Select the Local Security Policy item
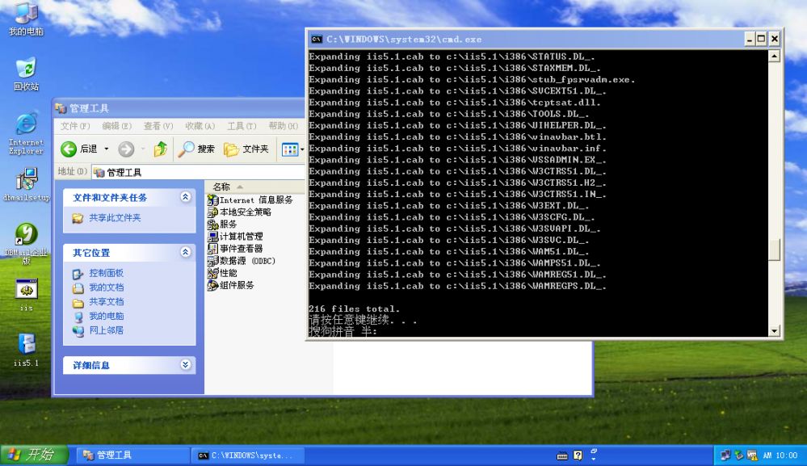 239,212
